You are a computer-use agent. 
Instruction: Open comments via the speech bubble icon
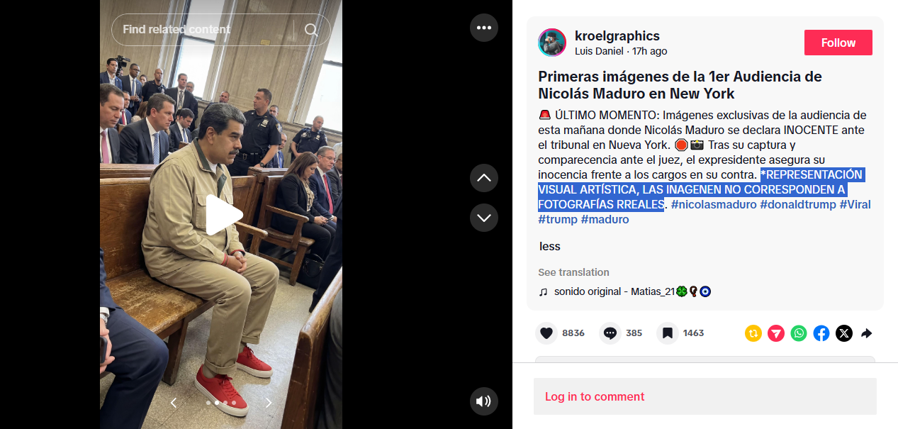(x=610, y=333)
